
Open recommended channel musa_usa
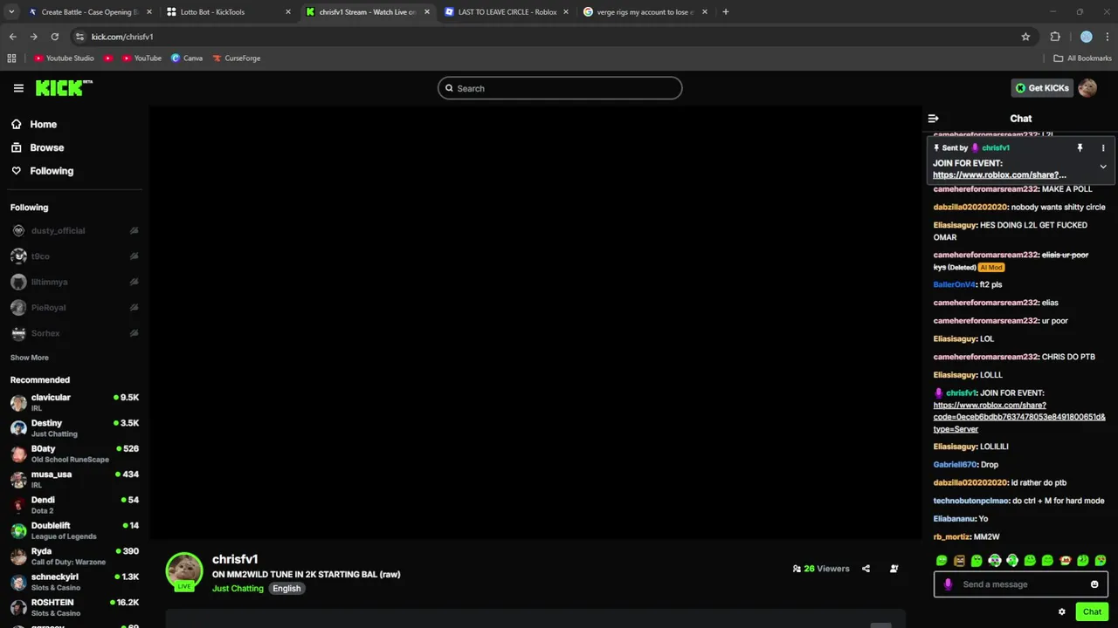point(74,479)
